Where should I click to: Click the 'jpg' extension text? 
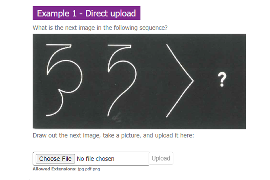(81, 169)
